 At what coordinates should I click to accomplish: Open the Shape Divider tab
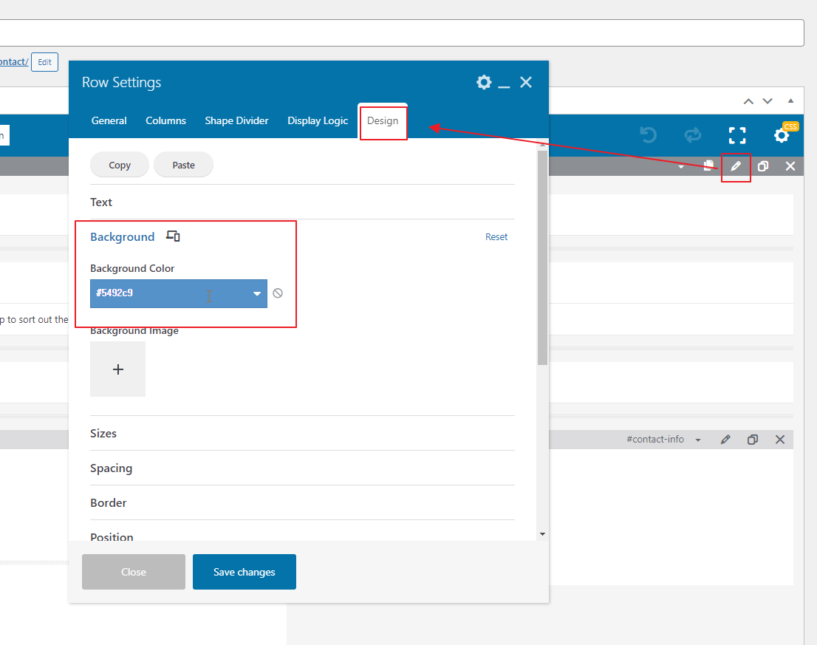pos(236,120)
